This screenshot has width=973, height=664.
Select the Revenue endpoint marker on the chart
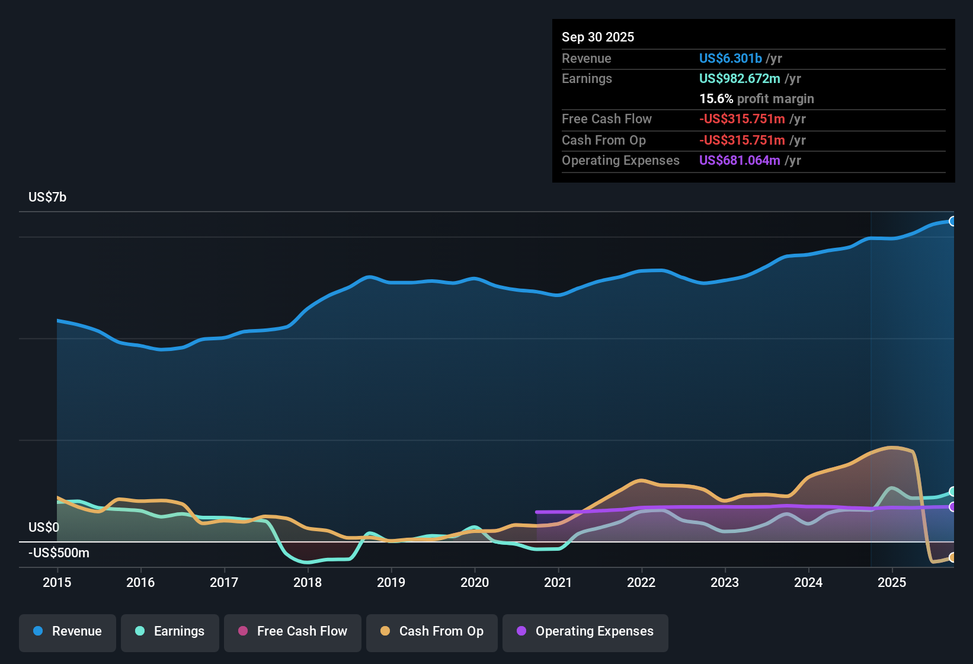coord(954,221)
